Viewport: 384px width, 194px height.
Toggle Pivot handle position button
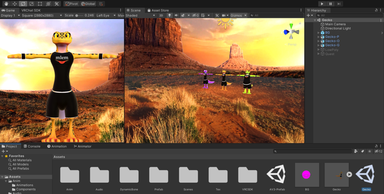coord(71,4)
